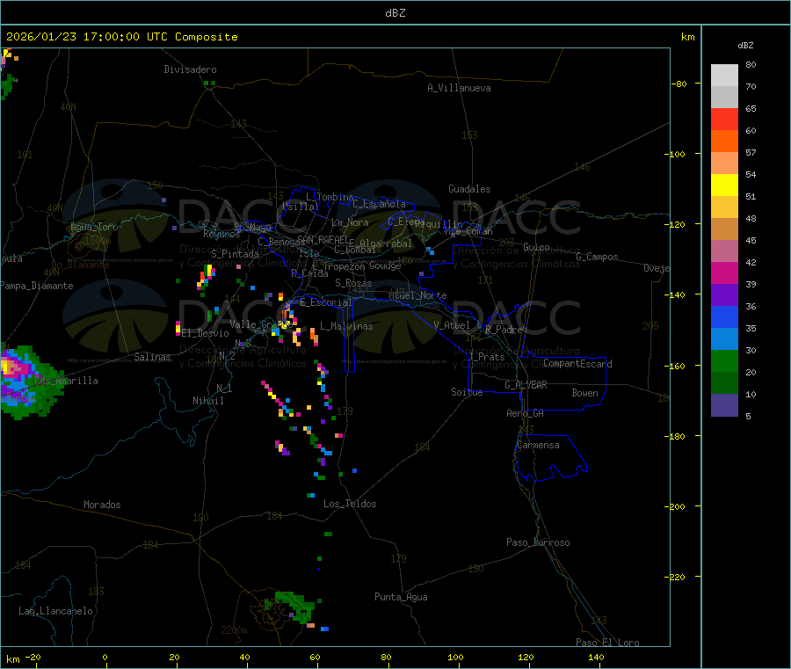Screen dimensions: 791x669
Task: Click the 'Lag.Llancanelo' map label
Action: [x=56, y=611]
